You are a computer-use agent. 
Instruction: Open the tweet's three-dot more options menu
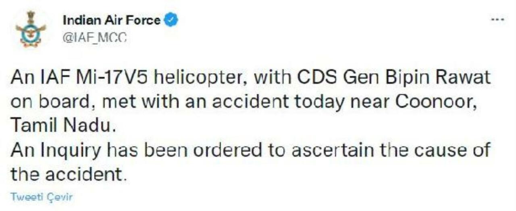point(497,19)
